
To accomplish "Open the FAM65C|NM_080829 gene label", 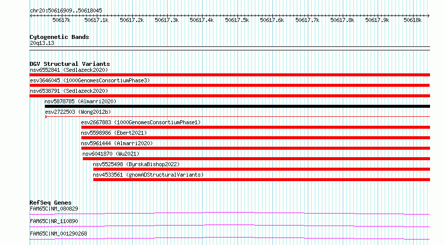I will point(54,209).
